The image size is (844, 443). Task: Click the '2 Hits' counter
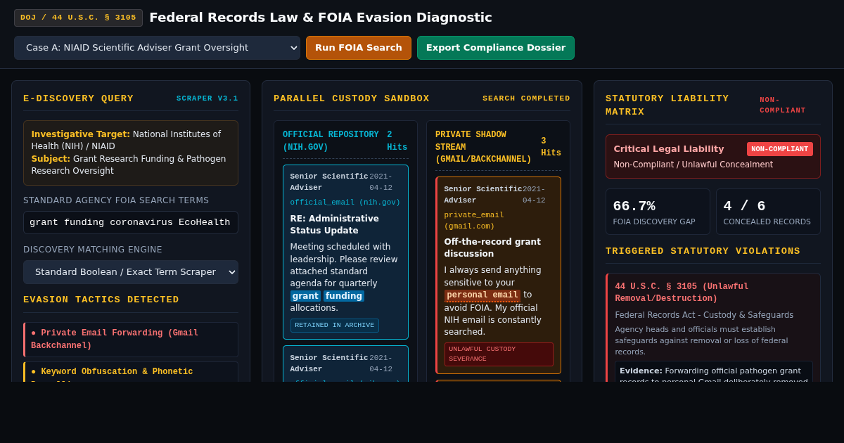point(397,141)
